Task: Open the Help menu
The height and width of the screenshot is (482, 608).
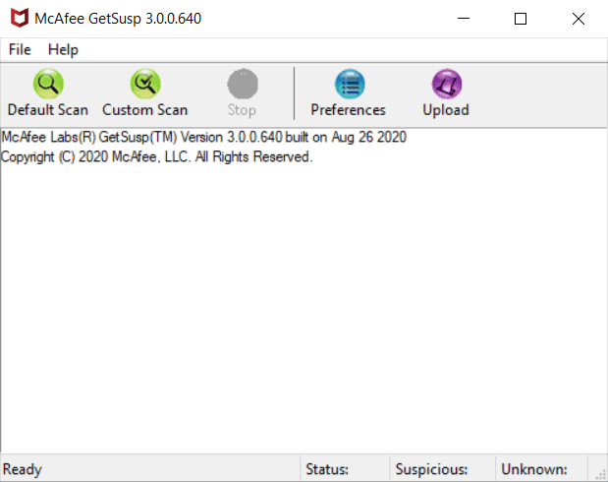Action: 63,50
